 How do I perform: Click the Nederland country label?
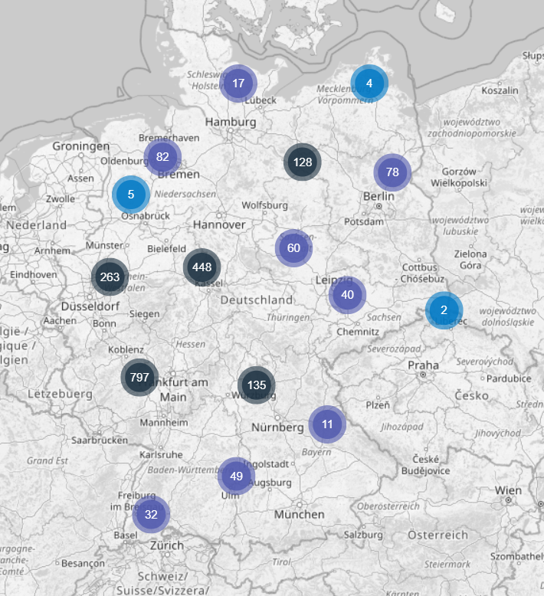tap(37, 225)
